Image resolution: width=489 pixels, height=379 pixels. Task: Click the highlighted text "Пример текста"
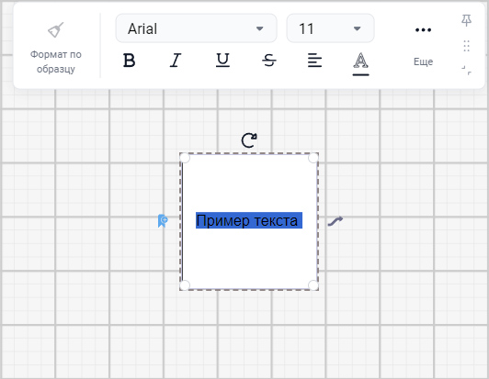249,220
